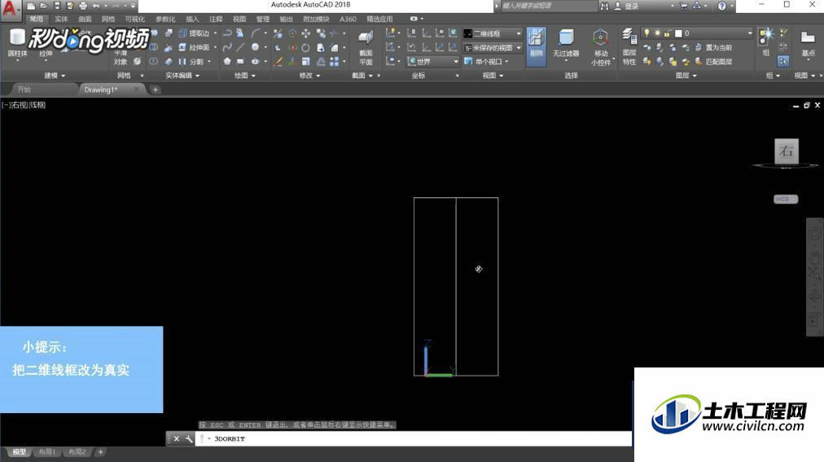Open the 未保存的视图 view dropdown
This screenshot has width=824, height=462.
(x=493, y=47)
